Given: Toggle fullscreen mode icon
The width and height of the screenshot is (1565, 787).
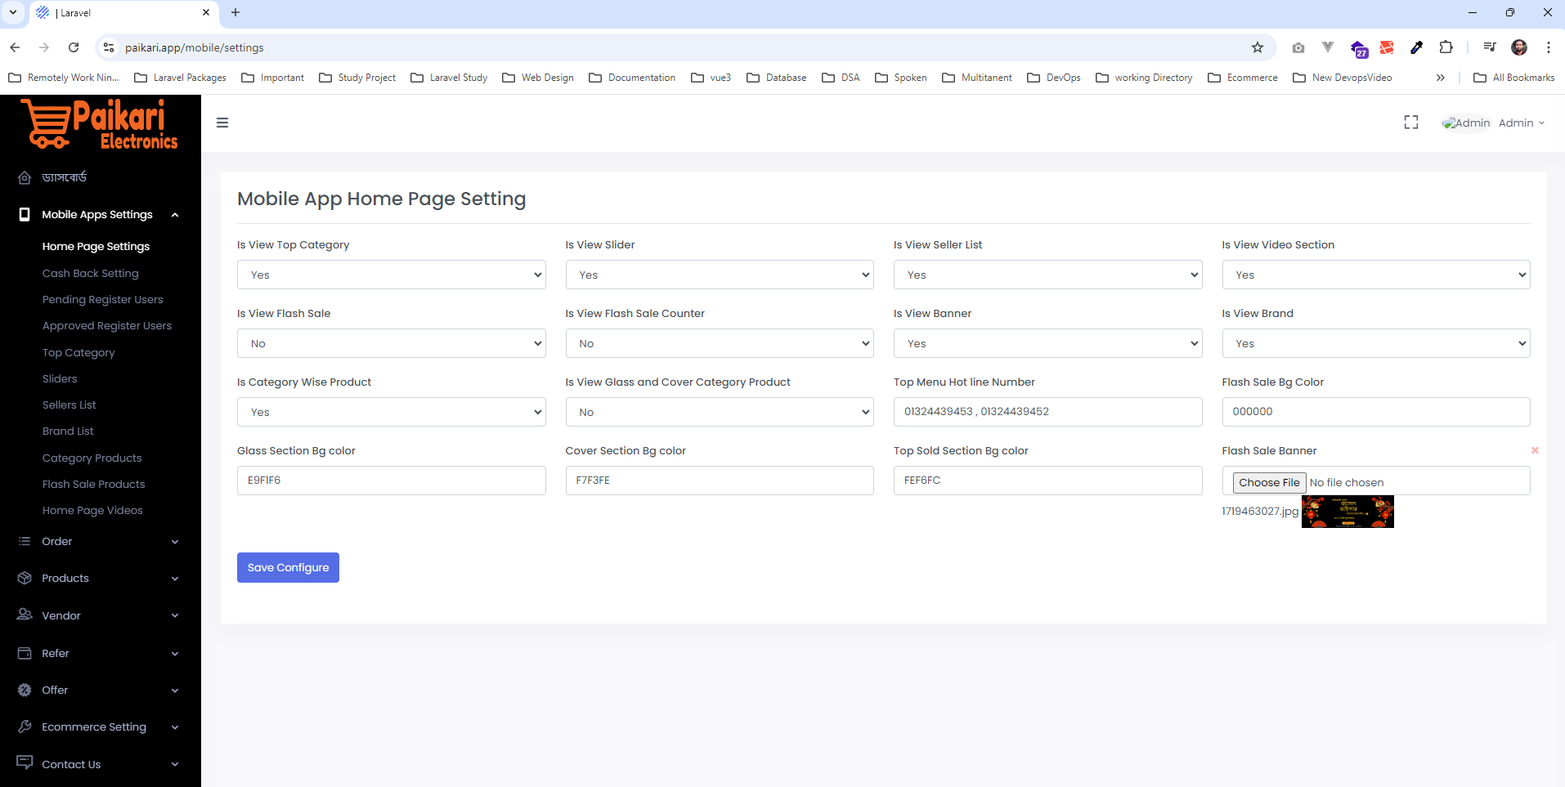Looking at the screenshot, I should (1411, 123).
